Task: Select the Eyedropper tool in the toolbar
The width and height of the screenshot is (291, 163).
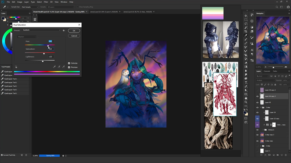Action: [x=246, y=35]
